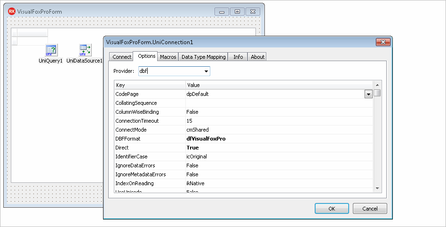Click the cmShared value cell
446x227 pixels.
279,130
